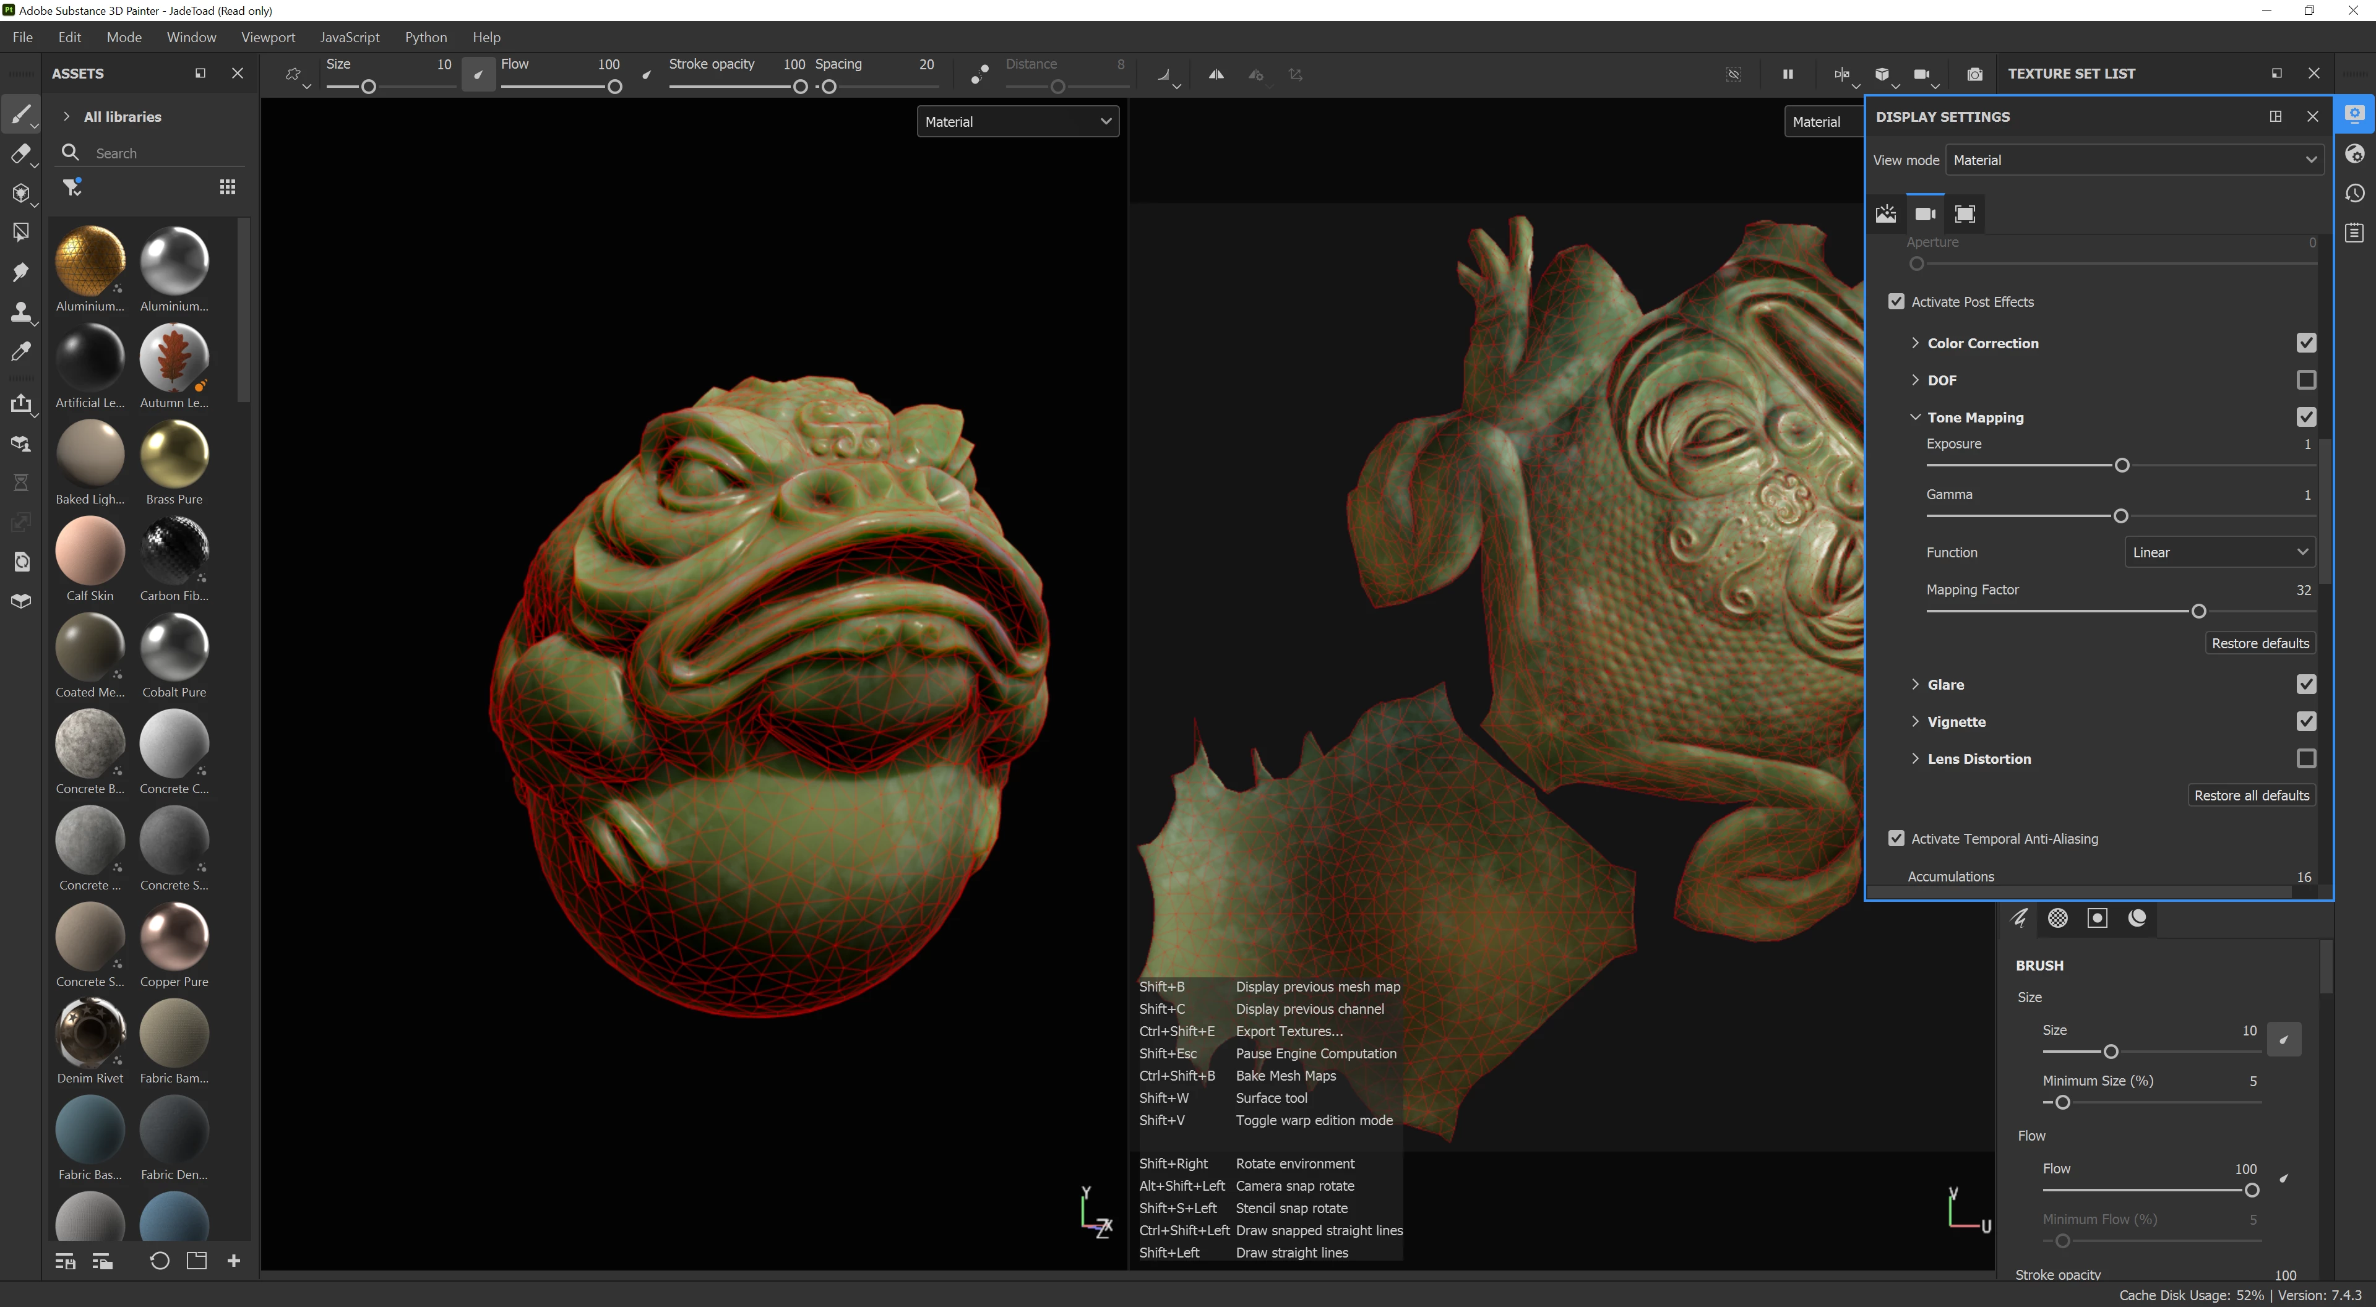Click the Exposure slider handle
2376x1307 pixels.
coord(2122,466)
